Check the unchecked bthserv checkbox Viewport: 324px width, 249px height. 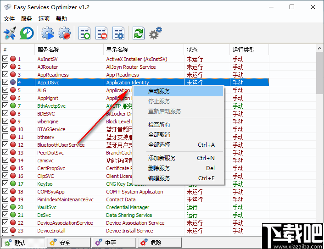pos(6,137)
